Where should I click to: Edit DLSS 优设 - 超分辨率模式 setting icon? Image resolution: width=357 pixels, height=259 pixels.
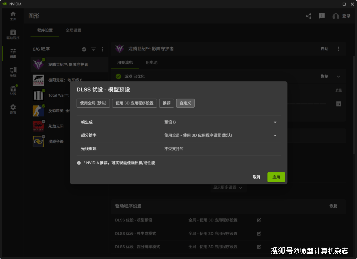tap(259, 247)
